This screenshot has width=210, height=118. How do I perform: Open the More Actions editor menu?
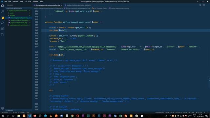tap(207, 5)
